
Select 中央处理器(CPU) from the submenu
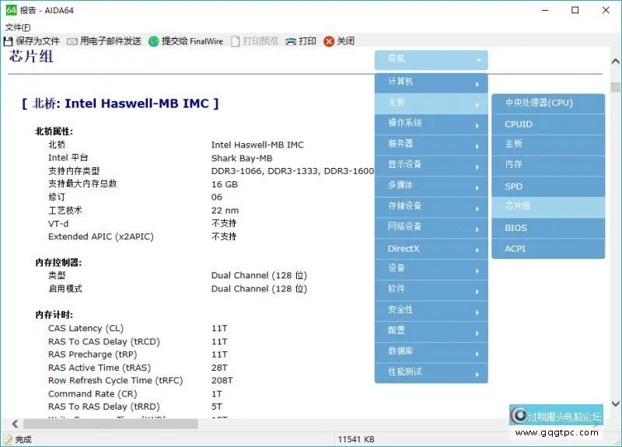(547, 103)
